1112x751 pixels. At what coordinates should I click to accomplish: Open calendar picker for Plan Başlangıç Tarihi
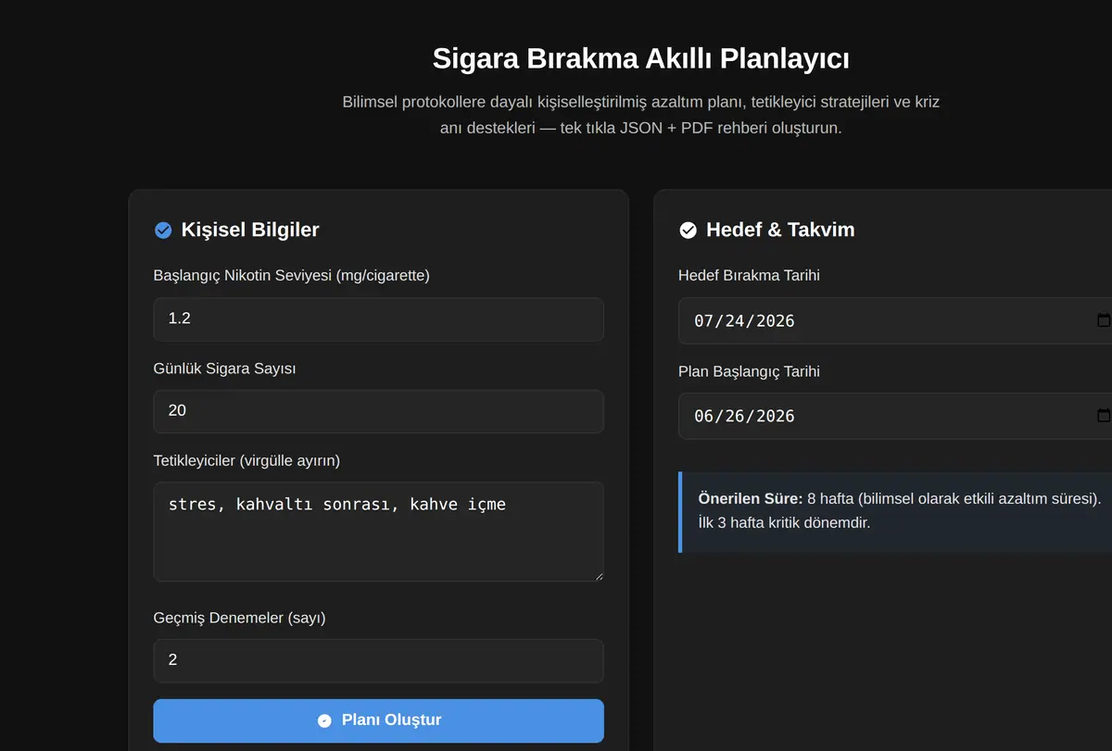pos(1103,416)
